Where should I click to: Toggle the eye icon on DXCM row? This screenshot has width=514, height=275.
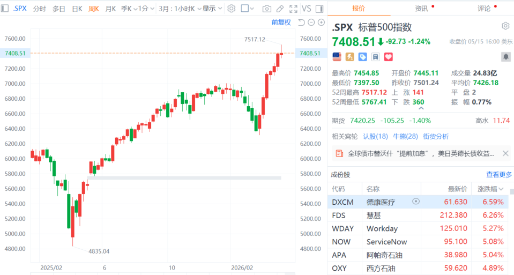click(416, 201)
